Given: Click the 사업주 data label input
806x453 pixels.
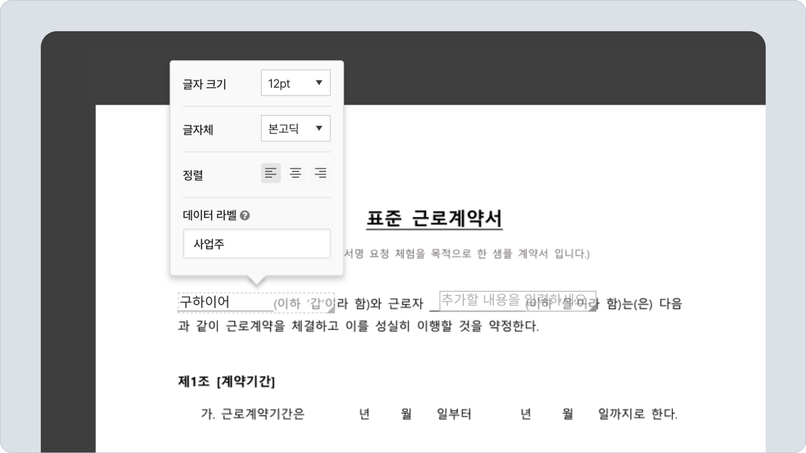Looking at the screenshot, I should pos(256,244).
